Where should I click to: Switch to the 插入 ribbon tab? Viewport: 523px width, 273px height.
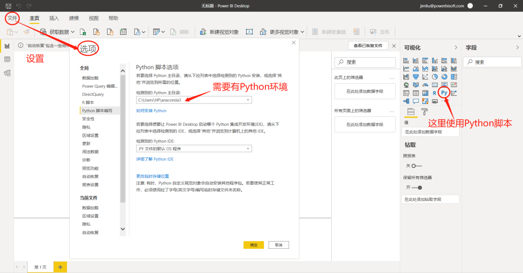[54, 18]
